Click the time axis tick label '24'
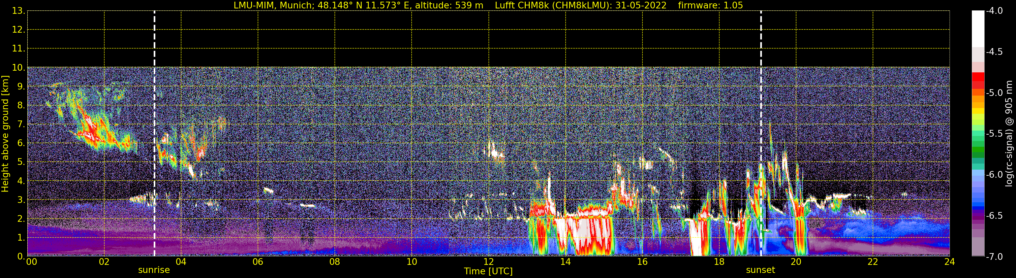This screenshot has height=278, width=1016. pyautogui.click(x=950, y=262)
